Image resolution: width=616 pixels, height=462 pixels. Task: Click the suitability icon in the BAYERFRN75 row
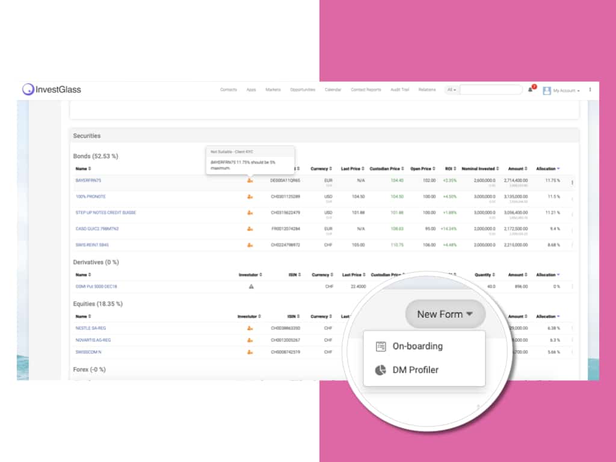[x=250, y=180]
